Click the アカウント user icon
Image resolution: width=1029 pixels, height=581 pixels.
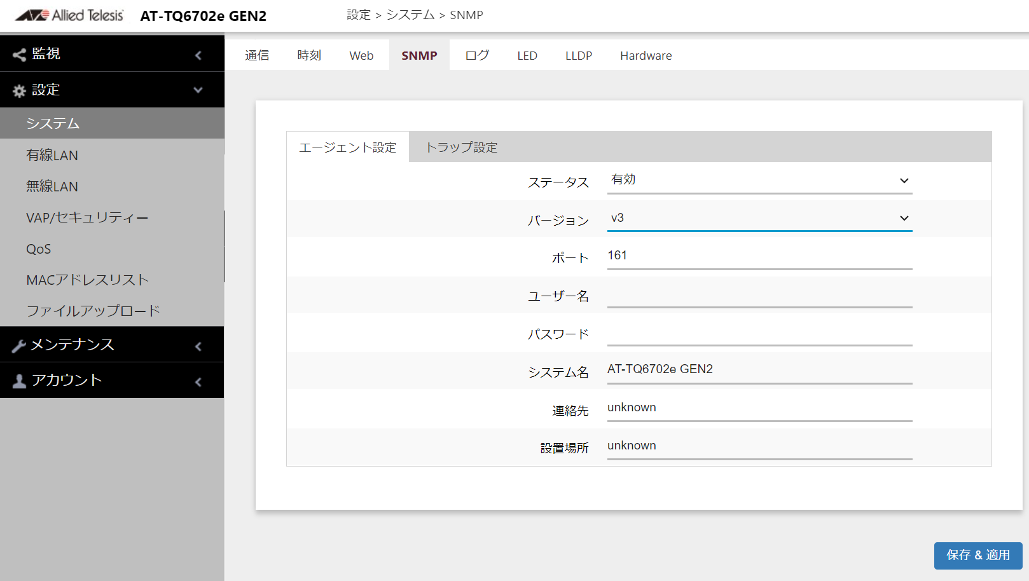(x=19, y=381)
